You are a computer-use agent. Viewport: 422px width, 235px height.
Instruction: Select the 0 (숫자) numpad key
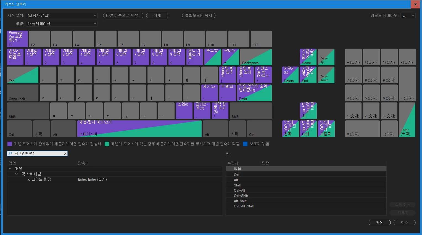click(362, 129)
